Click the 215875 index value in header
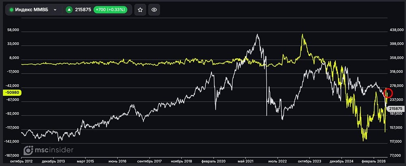 point(83,10)
